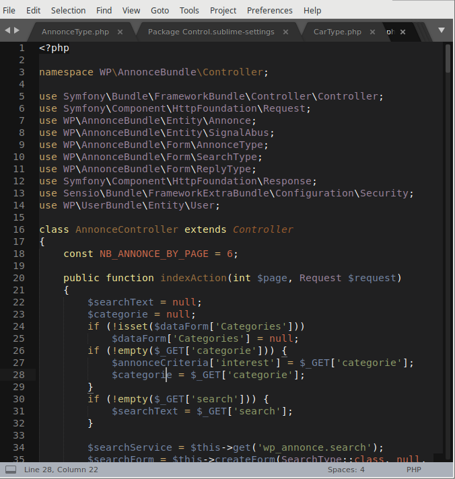Close the CarType.php tab
The height and width of the screenshot is (479, 455).
click(373, 32)
